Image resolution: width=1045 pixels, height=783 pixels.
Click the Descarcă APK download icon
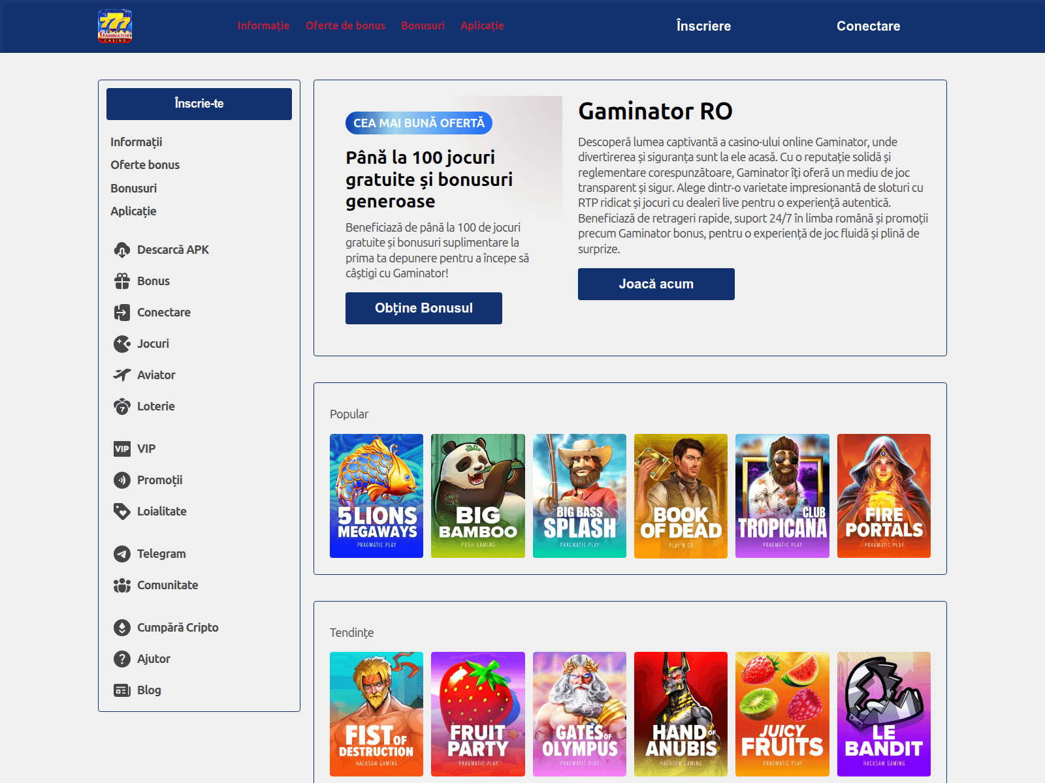click(x=122, y=250)
